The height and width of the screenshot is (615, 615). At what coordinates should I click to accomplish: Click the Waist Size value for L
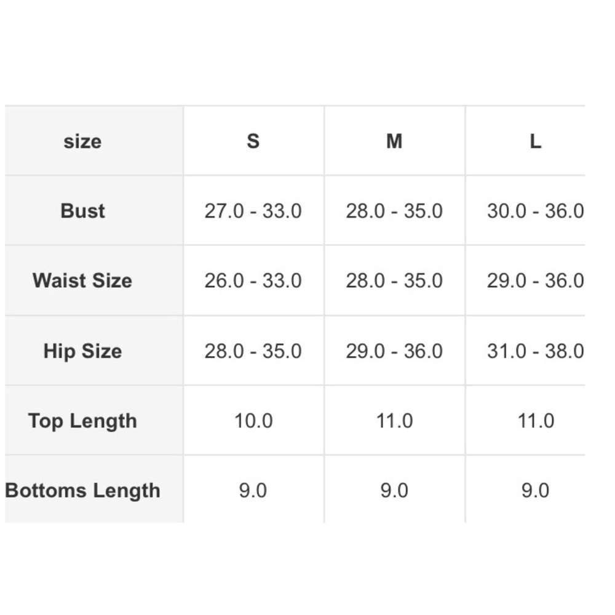coord(535,281)
